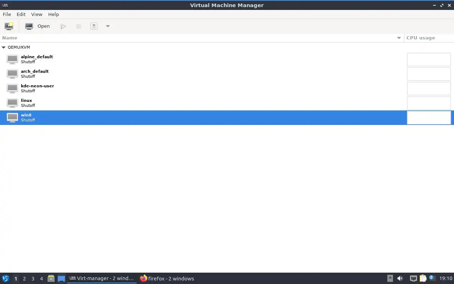Image resolution: width=454 pixels, height=284 pixels.
Task: Click the Shut down virtual machine icon
Action: click(x=94, y=26)
